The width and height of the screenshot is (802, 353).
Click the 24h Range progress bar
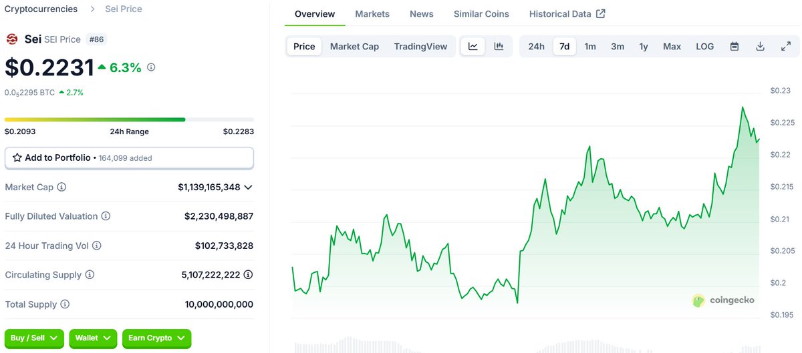[129, 119]
